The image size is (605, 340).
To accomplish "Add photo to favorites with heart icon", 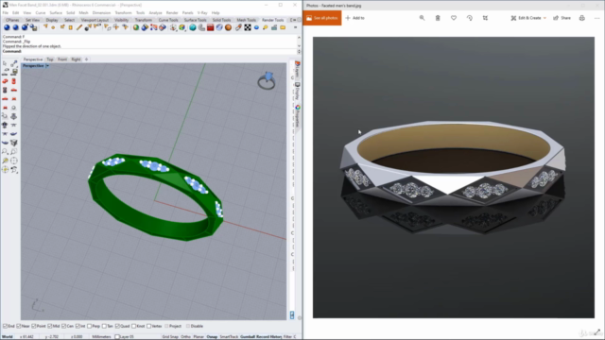I will [454, 18].
